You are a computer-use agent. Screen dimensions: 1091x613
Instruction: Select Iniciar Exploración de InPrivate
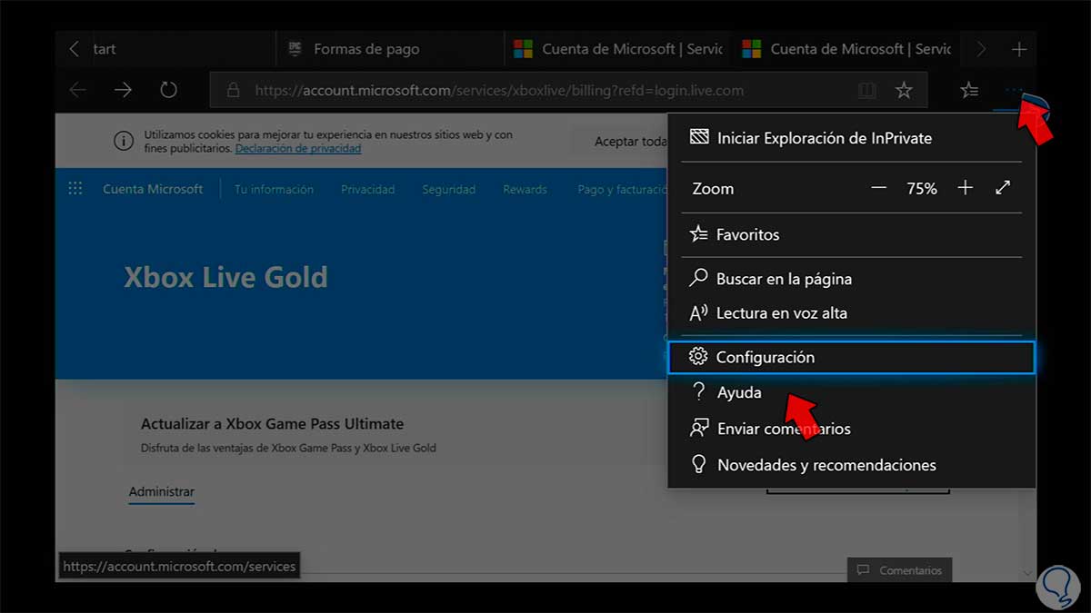click(x=852, y=138)
